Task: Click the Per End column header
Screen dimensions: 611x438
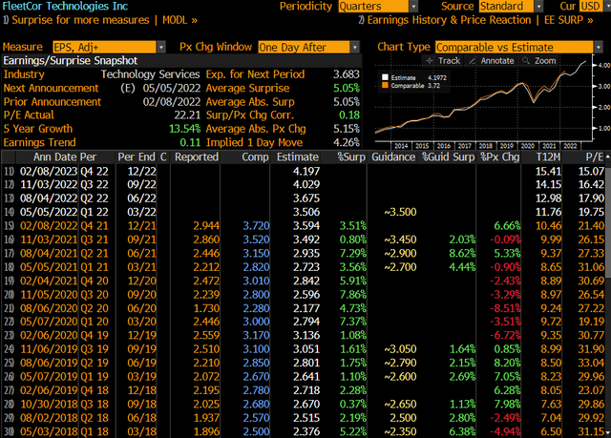Action: 137,157
